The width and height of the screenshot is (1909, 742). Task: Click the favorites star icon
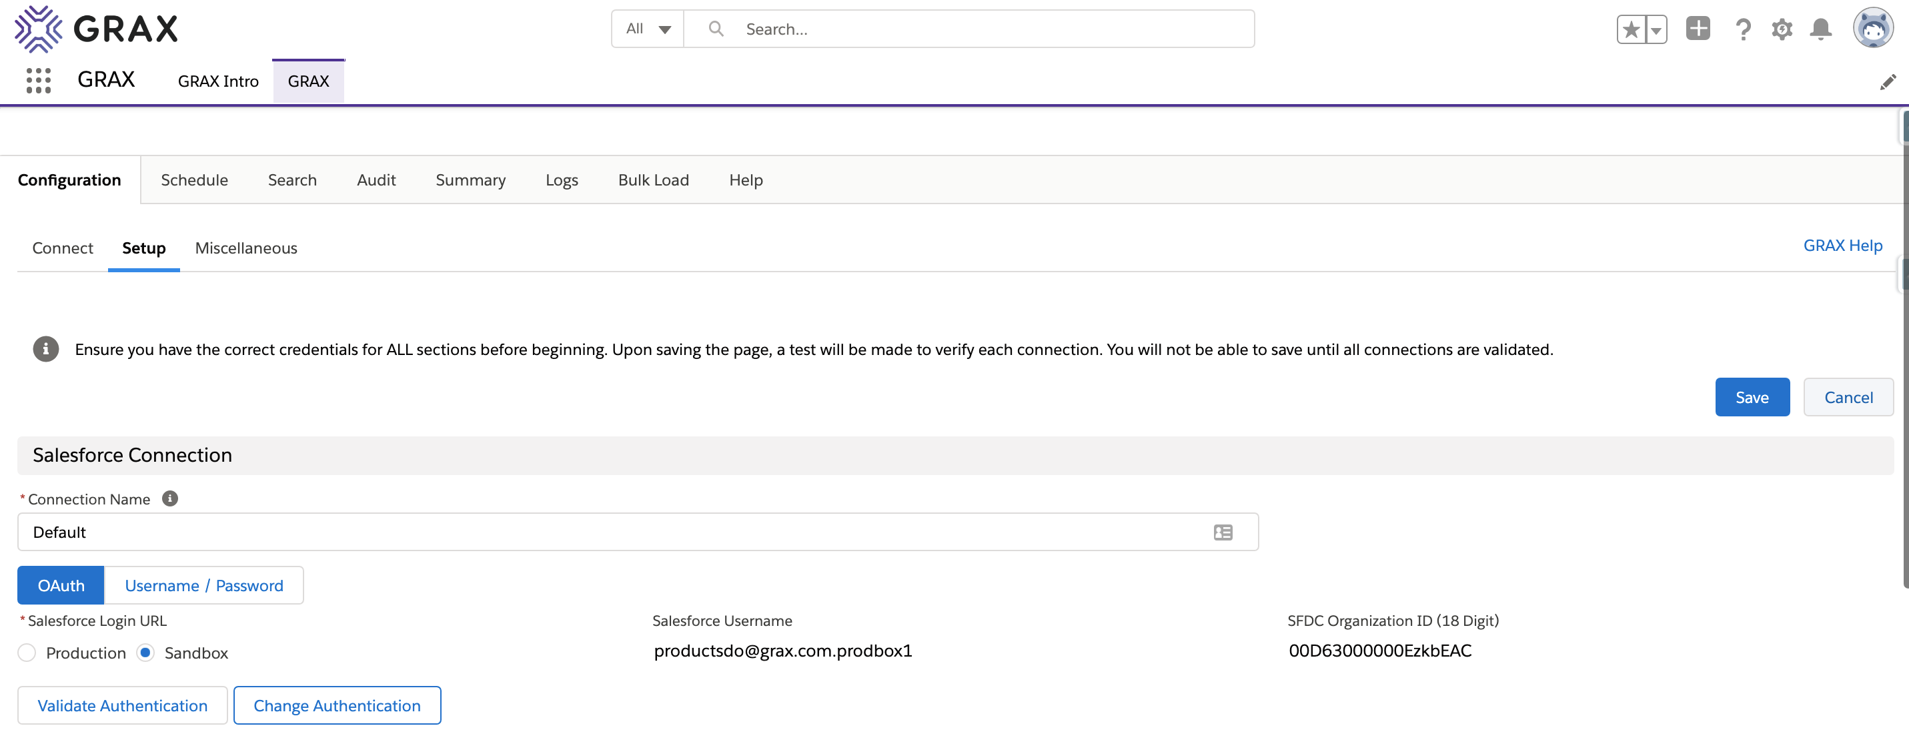coord(1631,29)
